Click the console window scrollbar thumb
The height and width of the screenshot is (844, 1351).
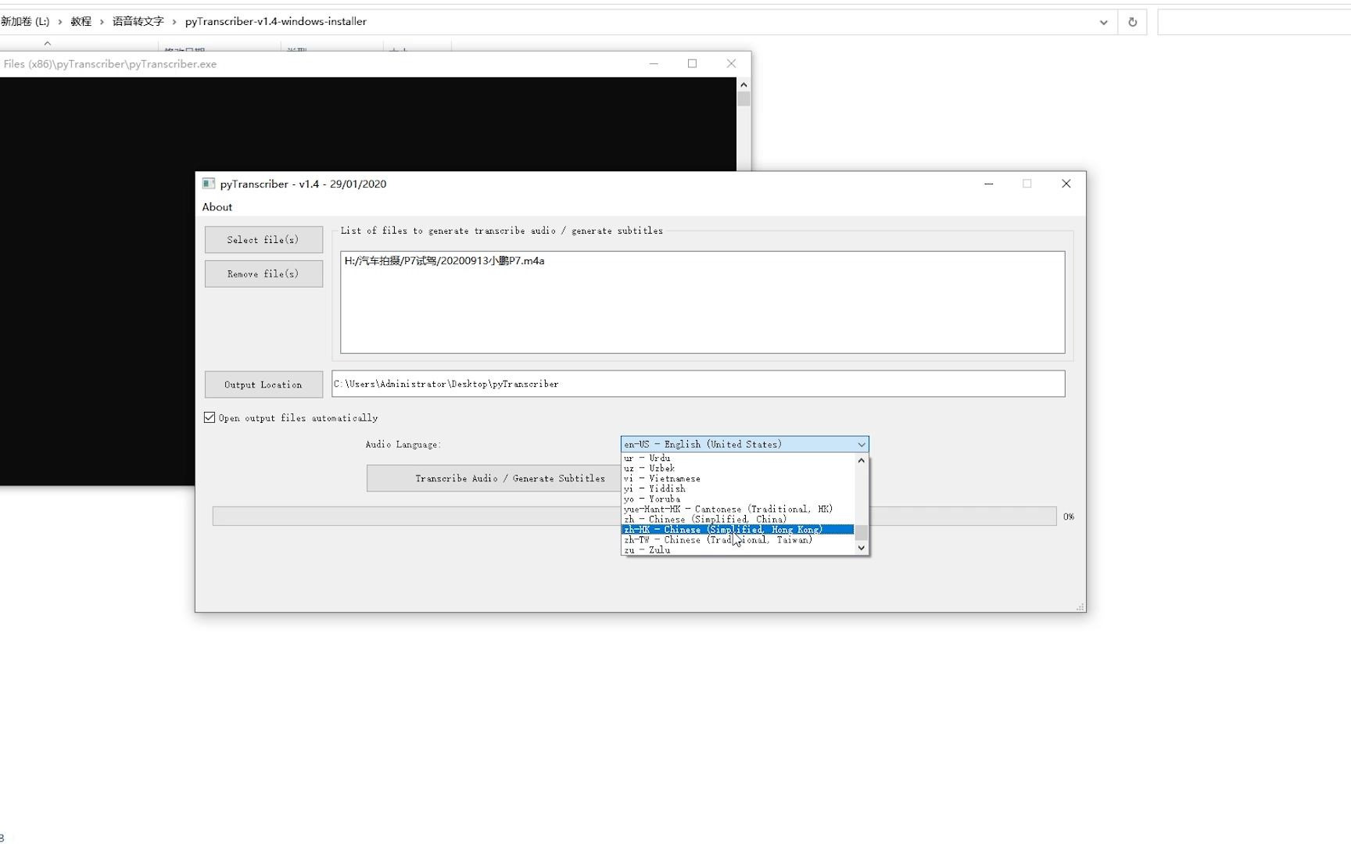tap(744, 99)
